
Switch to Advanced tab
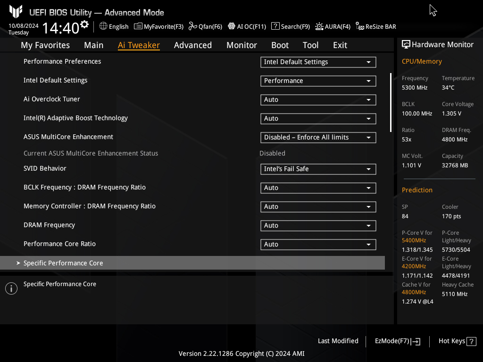click(x=193, y=45)
